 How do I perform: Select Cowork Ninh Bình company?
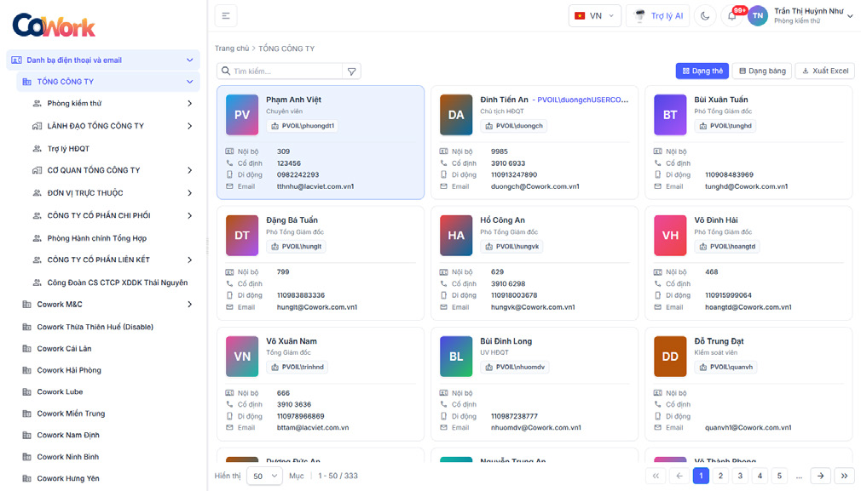point(67,456)
